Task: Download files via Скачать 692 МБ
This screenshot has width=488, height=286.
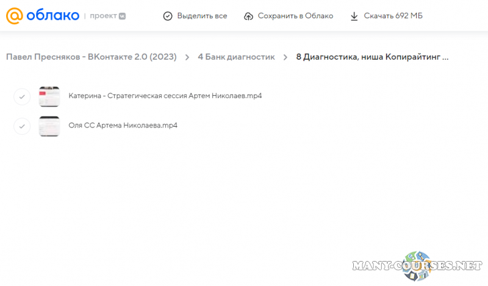Action: click(x=393, y=16)
